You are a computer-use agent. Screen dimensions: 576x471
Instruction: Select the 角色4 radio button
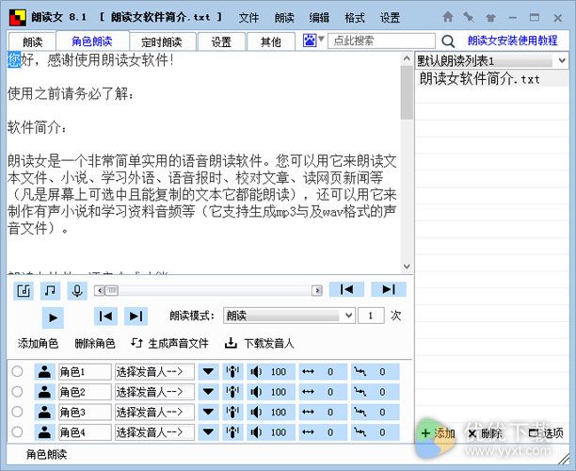[17, 432]
